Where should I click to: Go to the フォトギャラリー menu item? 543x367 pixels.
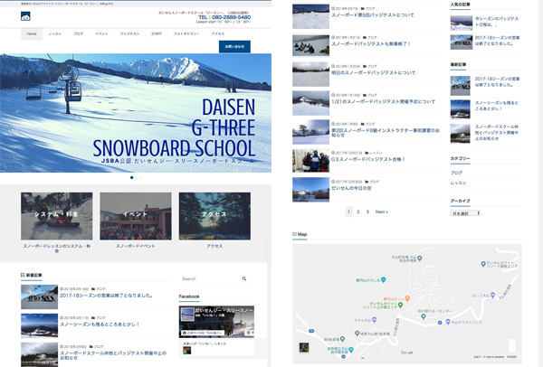pos(186,33)
